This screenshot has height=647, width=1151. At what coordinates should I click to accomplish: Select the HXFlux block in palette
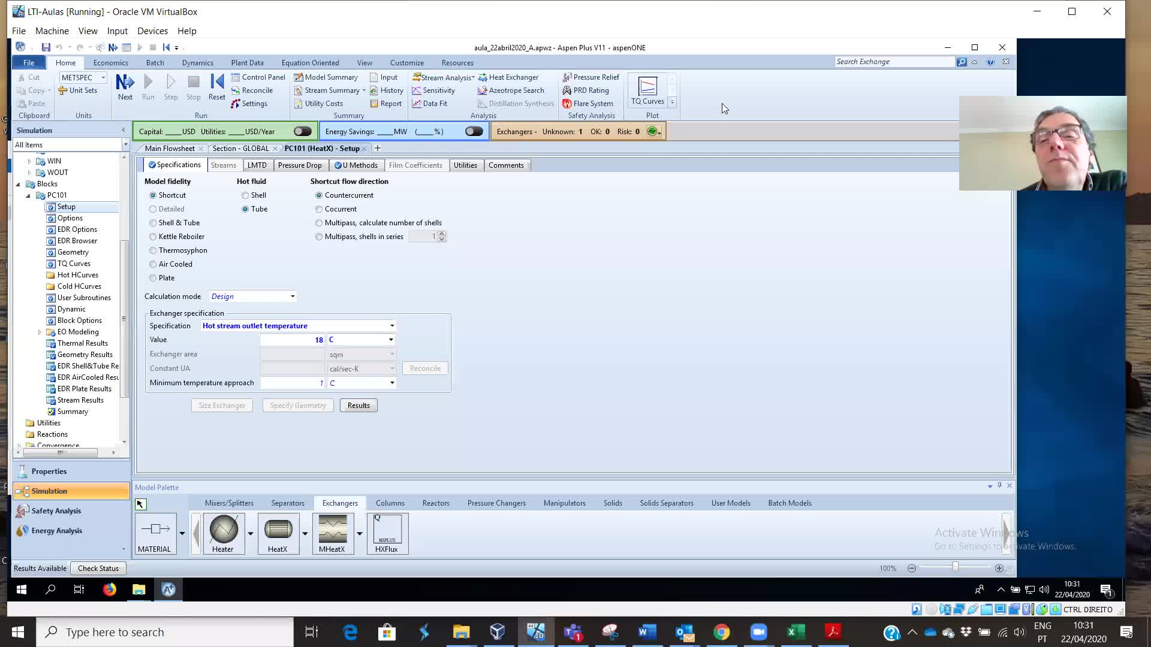(x=387, y=533)
